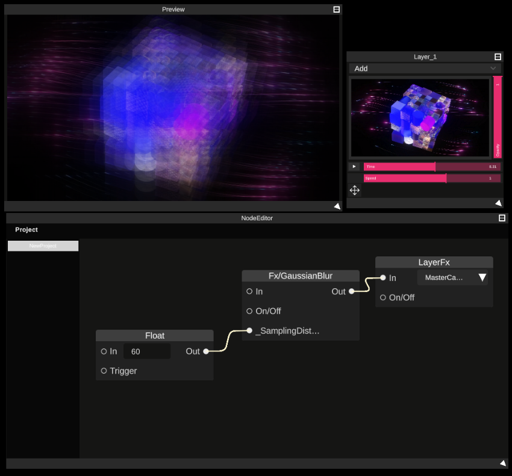512x476 pixels.
Task: Click the In port of the LayerFx node
Action: coord(382,277)
